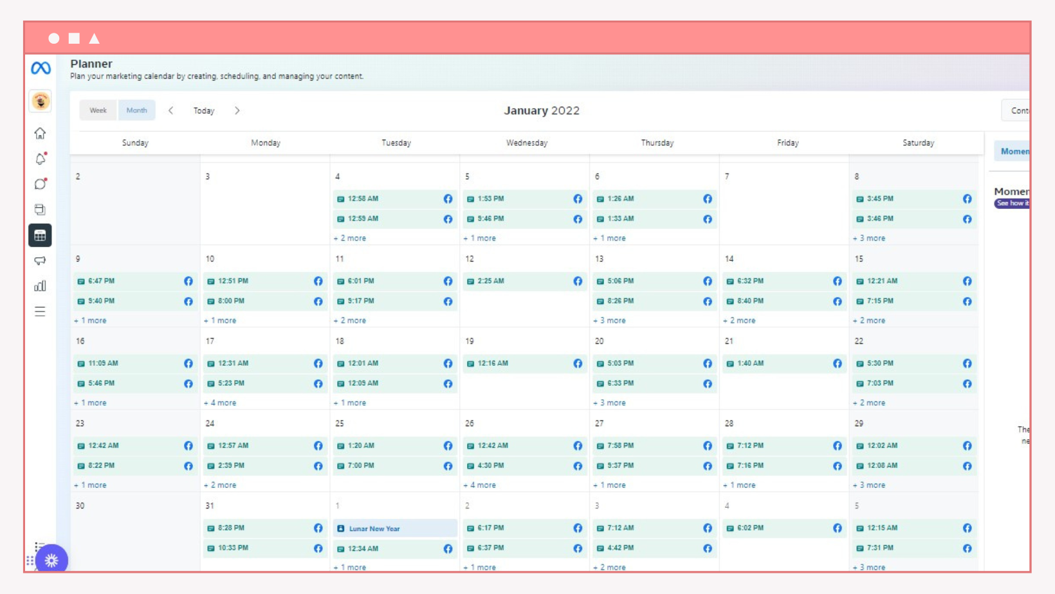The height and width of the screenshot is (594, 1055).
Task: Open the 1:26 AM post on January 6
Action: point(654,199)
